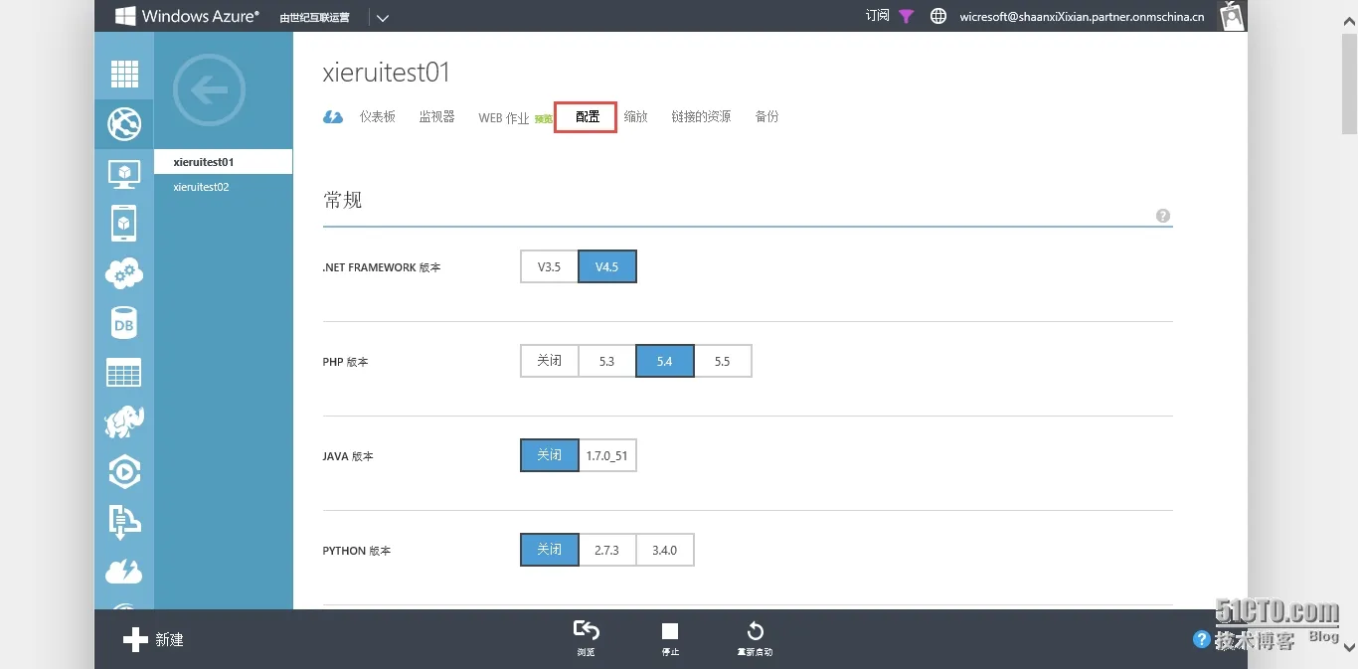Image resolution: width=1358 pixels, height=669 pixels.
Task: Click the 常规 section heading
Action: (x=343, y=200)
